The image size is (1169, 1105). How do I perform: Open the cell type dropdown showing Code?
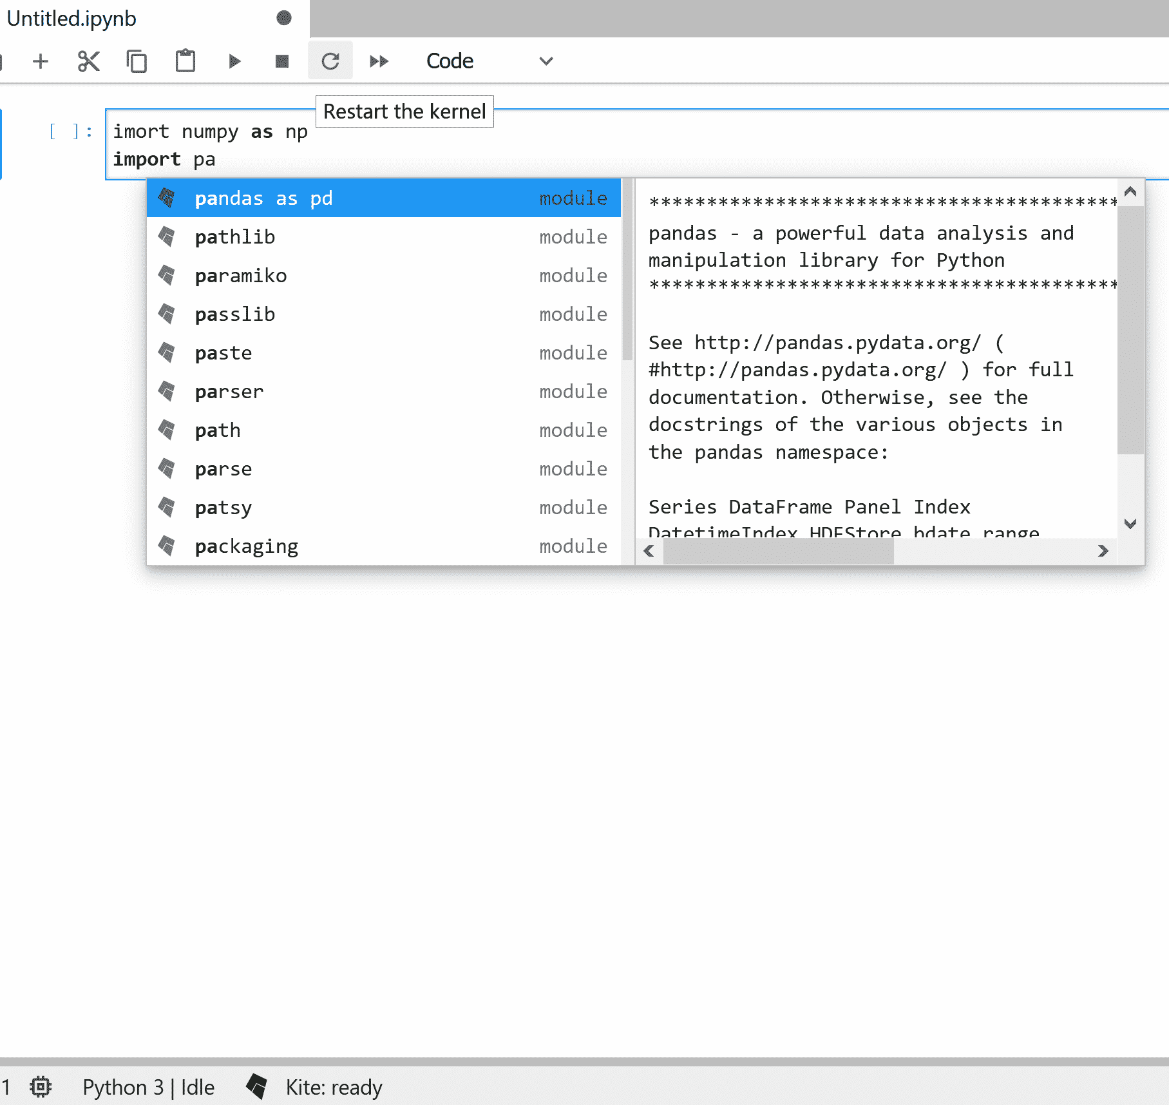pos(489,61)
